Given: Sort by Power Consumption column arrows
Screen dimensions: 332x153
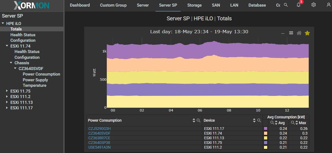Looking at the screenshot, I should point(194,120).
